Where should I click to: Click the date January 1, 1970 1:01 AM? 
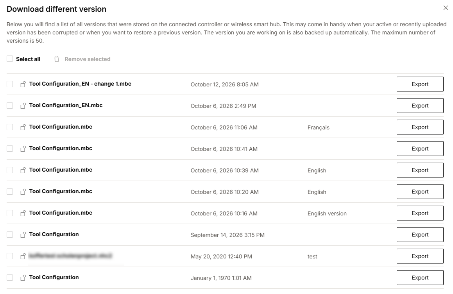pyautogui.click(x=221, y=278)
